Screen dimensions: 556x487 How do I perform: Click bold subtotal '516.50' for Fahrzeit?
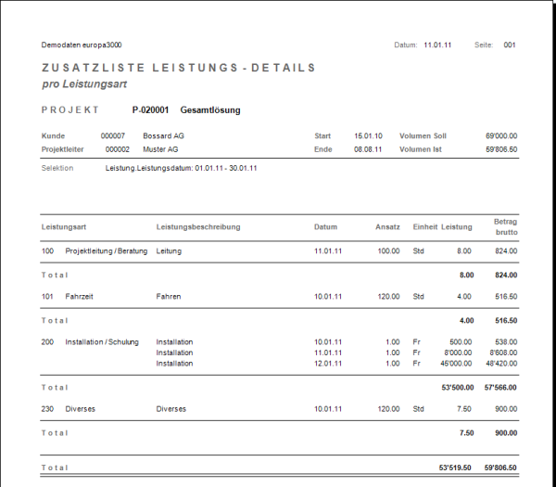click(506, 321)
